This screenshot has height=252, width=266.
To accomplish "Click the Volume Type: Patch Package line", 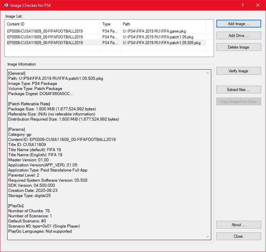I will (x=35, y=89).
